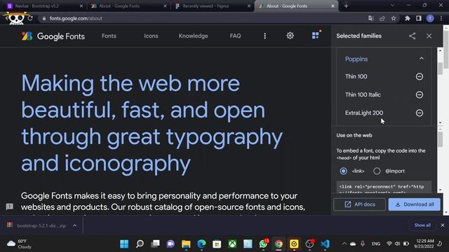Select the @import embed option
The height and width of the screenshot is (252, 449).
pos(377,171)
